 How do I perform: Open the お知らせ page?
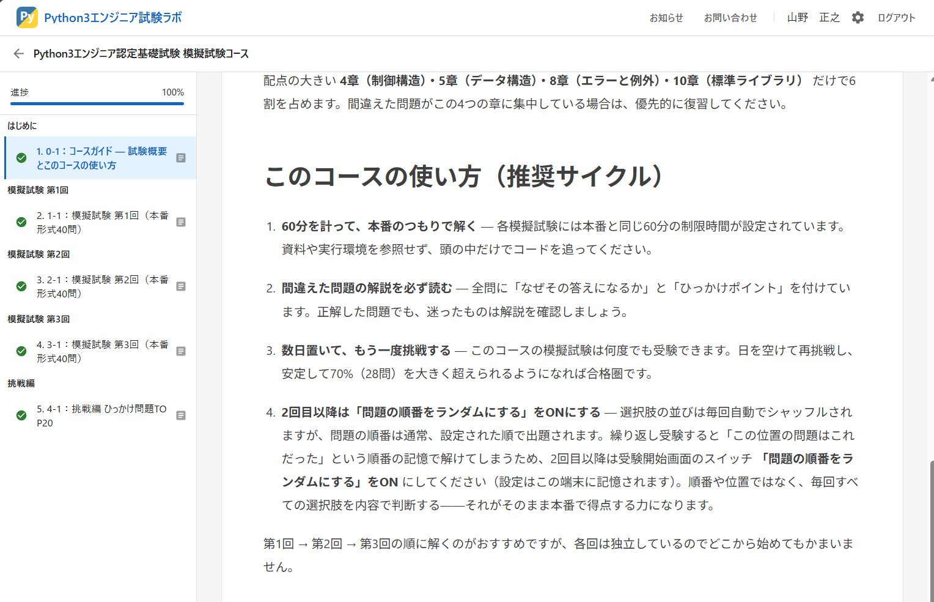tap(666, 18)
